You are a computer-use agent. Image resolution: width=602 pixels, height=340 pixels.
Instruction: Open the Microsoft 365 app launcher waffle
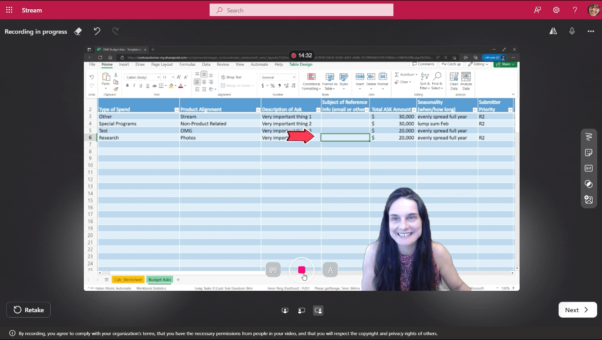(9, 10)
